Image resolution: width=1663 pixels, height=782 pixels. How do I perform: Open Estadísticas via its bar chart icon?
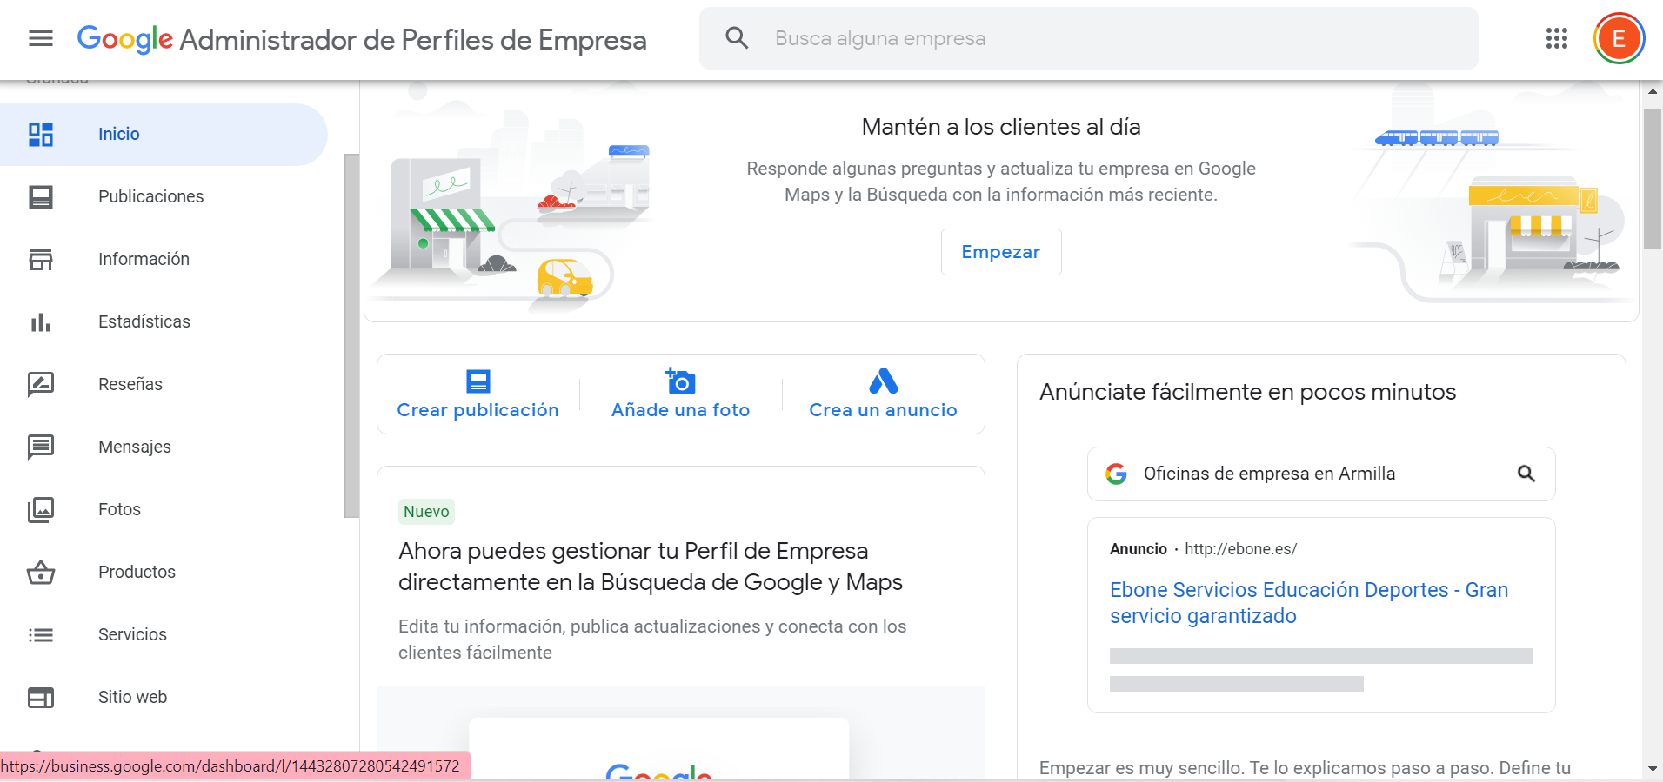coord(41,321)
